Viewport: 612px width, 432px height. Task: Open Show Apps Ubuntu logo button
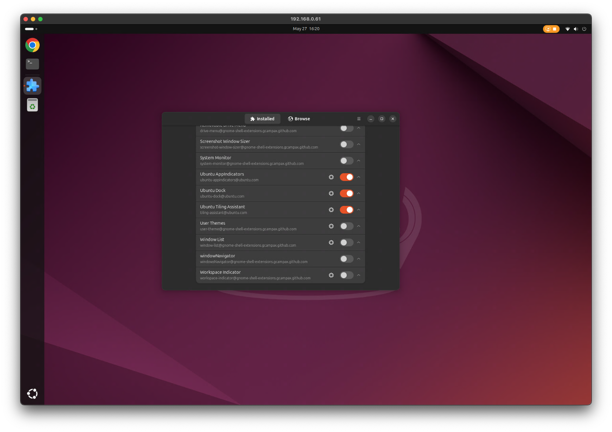32,394
